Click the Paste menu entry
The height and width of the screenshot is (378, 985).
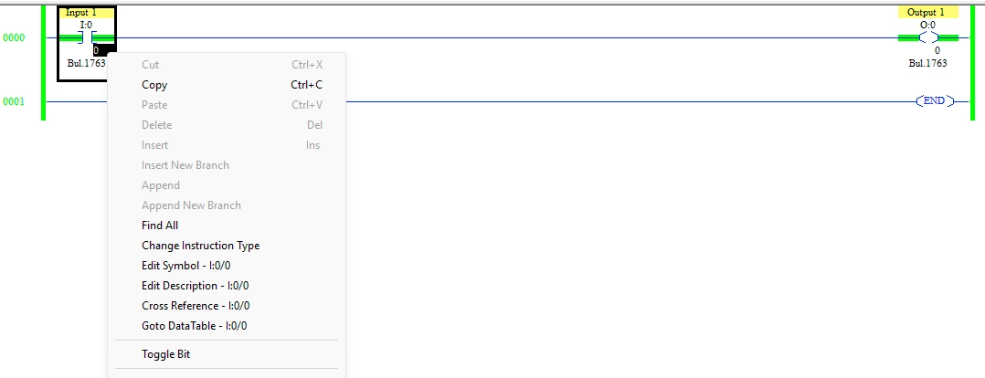(154, 105)
